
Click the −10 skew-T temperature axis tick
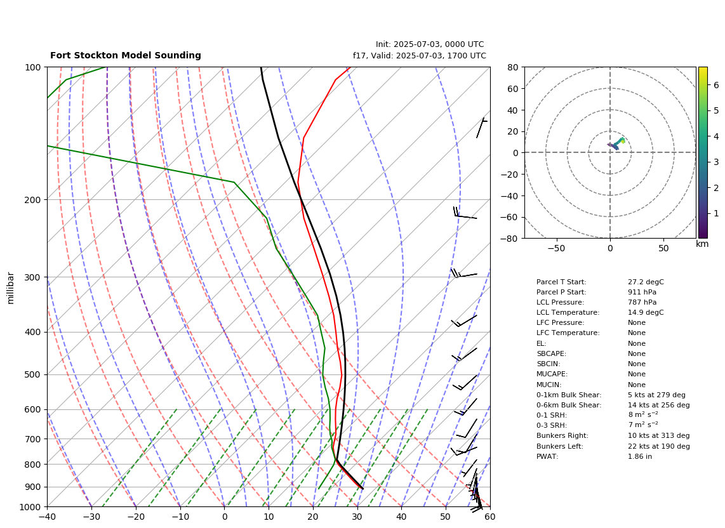pyautogui.click(x=180, y=517)
